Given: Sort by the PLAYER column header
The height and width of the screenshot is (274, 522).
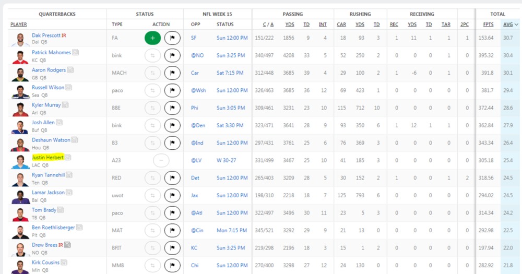Looking at the screenshot, I should [x=19, y=25].
